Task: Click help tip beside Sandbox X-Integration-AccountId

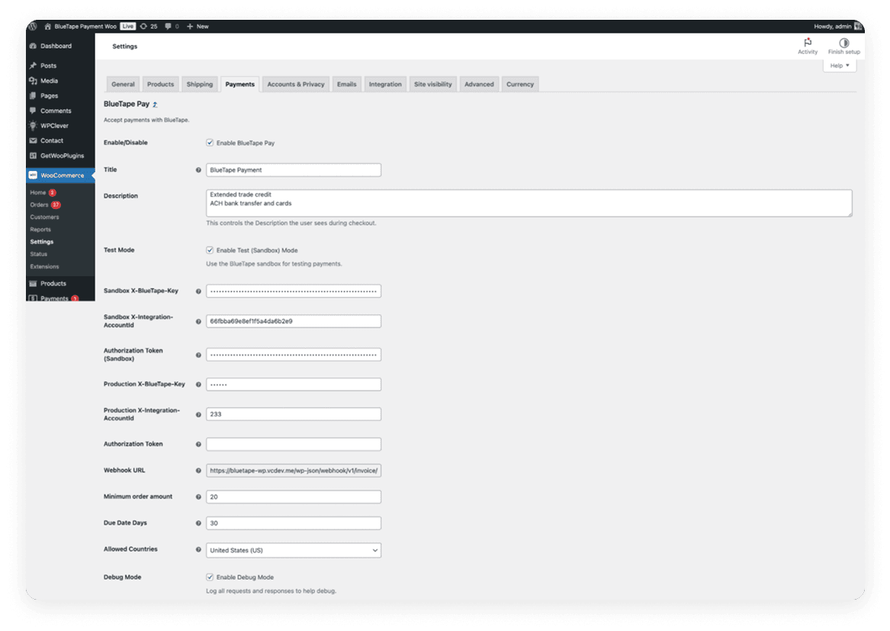Action: pos(198,321)
